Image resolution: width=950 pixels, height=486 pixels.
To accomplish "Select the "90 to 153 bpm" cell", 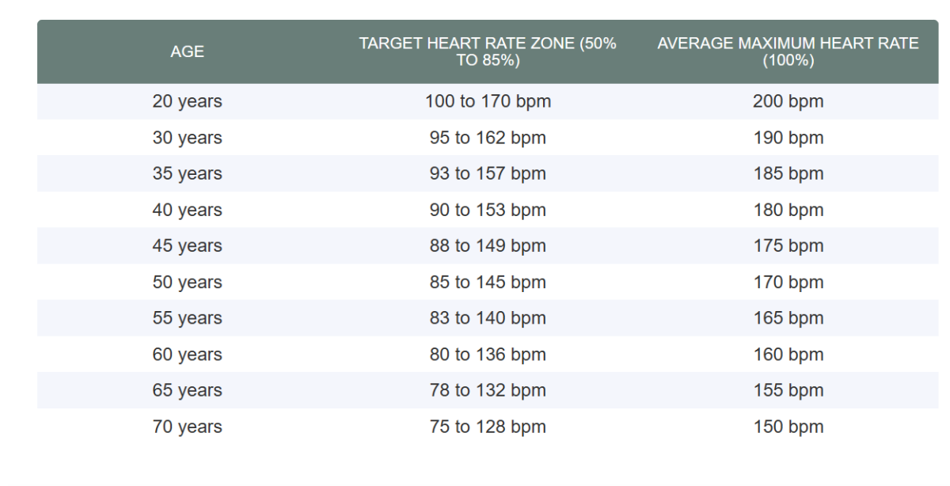I will coord(488,210).
